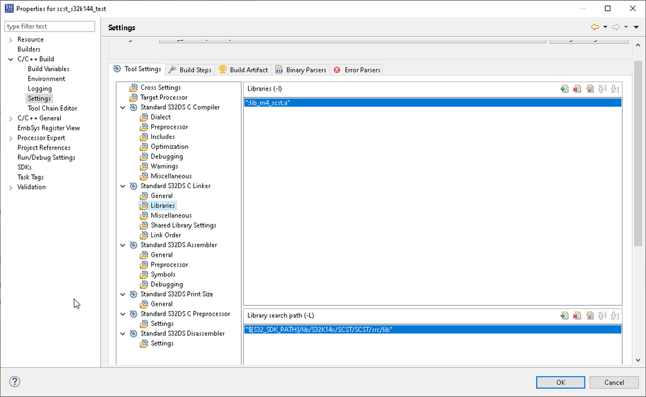Screen dimensions: 646x397
Task: Confirm settings with the OK button
Action: pyautogui.click(x=560, y=382)
